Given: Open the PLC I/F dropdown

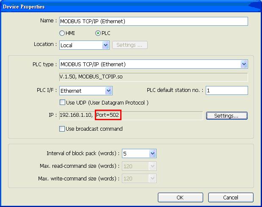Looking at the screenshot, I should (86, 91).
